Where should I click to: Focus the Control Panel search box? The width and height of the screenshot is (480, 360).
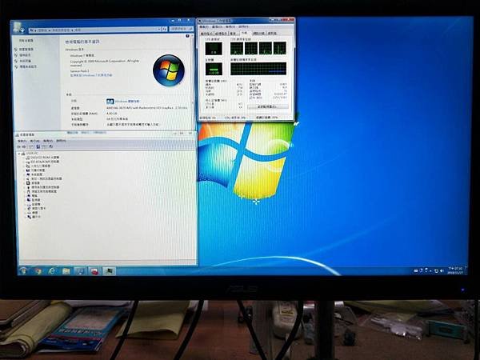pyautogui.click(x=182, y=29)
